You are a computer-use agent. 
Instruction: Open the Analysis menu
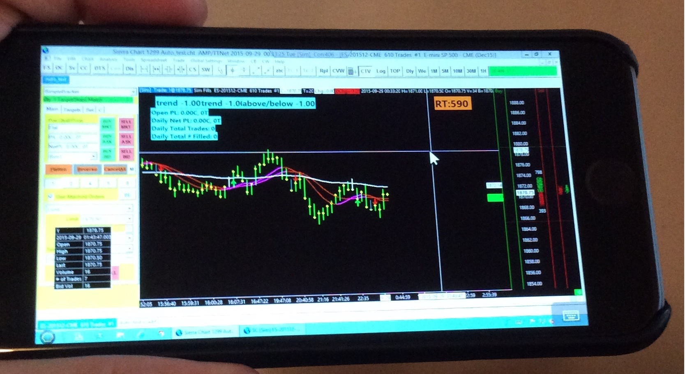tap(108, 59)
